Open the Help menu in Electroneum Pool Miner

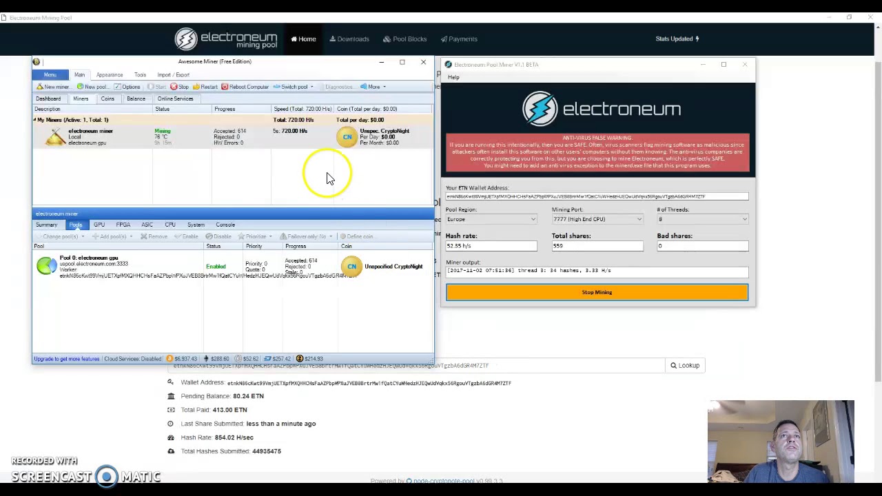453,77
